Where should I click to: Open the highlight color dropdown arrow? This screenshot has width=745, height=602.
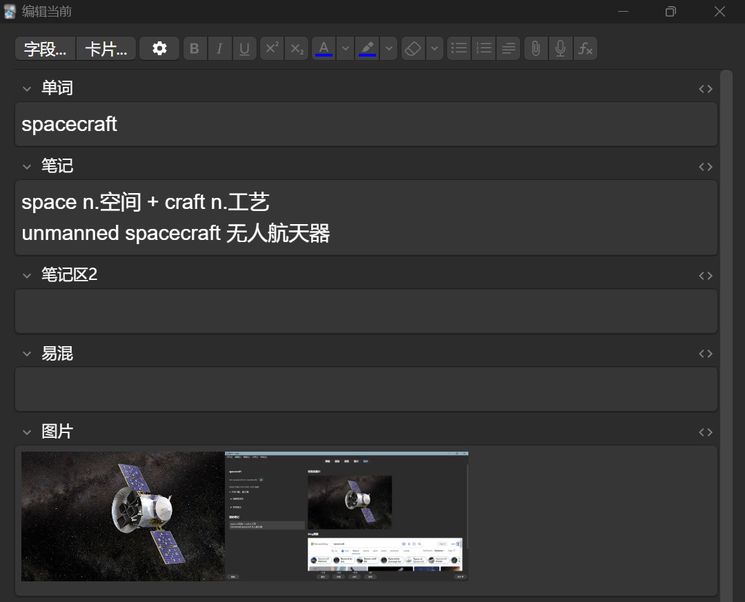click(x=389, y=49)
